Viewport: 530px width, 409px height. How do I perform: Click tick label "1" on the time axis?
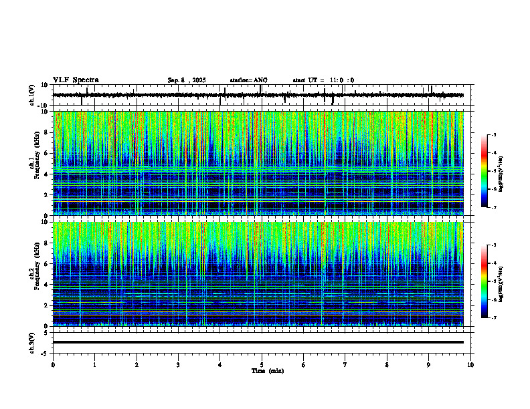point(94,365)
